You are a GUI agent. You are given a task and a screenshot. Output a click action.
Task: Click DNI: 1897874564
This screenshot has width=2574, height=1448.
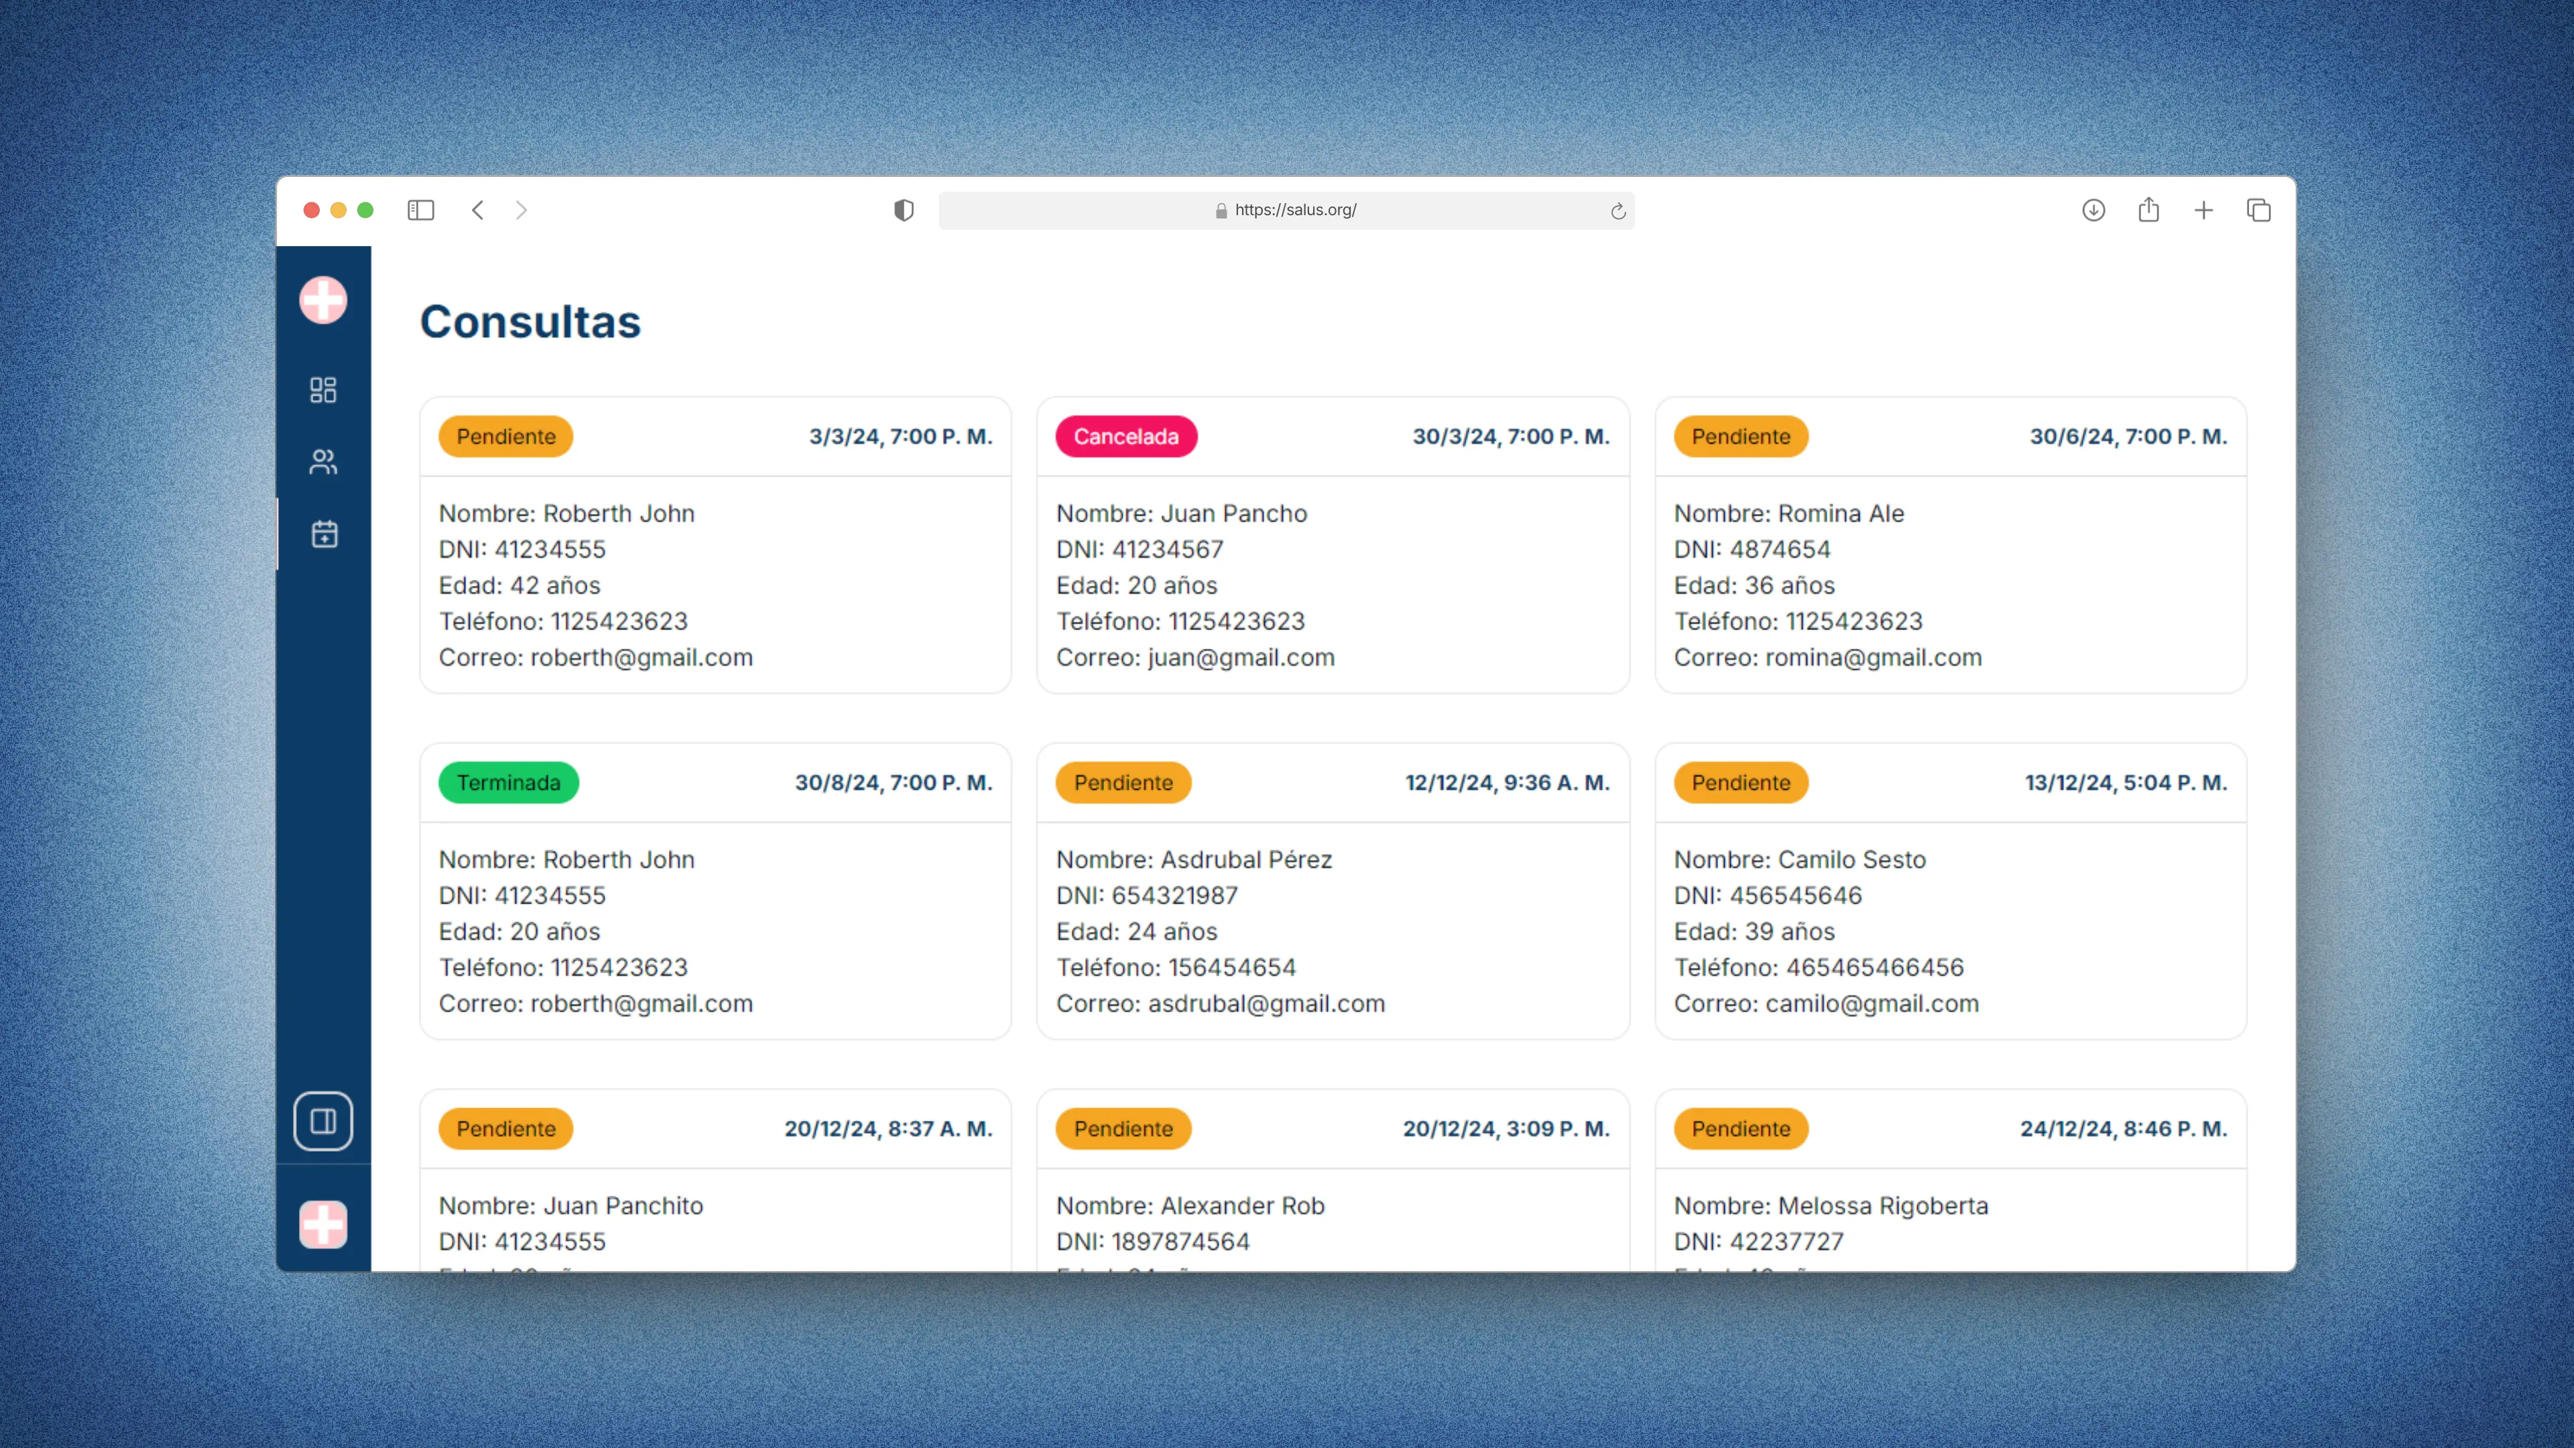pos(1152,1241)
